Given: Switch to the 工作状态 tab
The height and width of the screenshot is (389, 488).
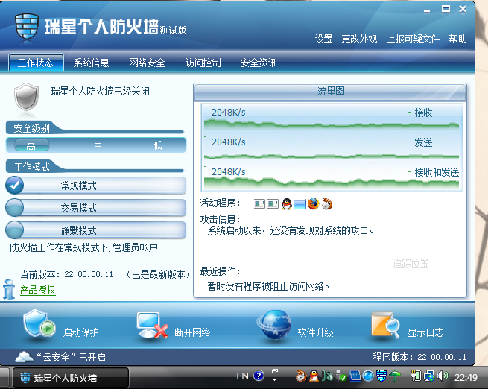Looking at the screenshot, I should pyautogui.click(x=36, y=63).
